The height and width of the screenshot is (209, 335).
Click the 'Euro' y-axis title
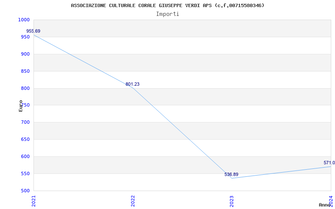(21, 106)
